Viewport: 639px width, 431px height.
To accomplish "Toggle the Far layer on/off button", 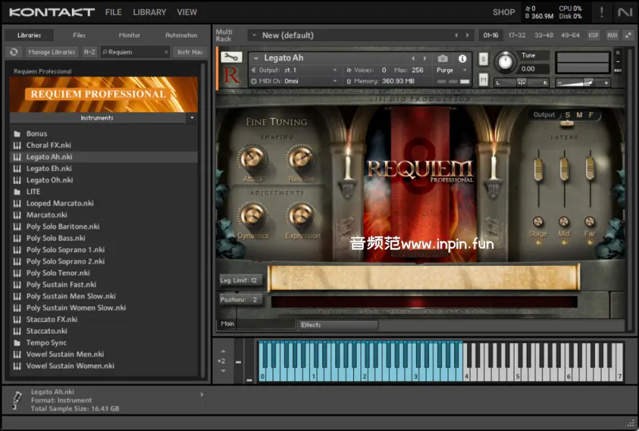I will coord(589,222).
